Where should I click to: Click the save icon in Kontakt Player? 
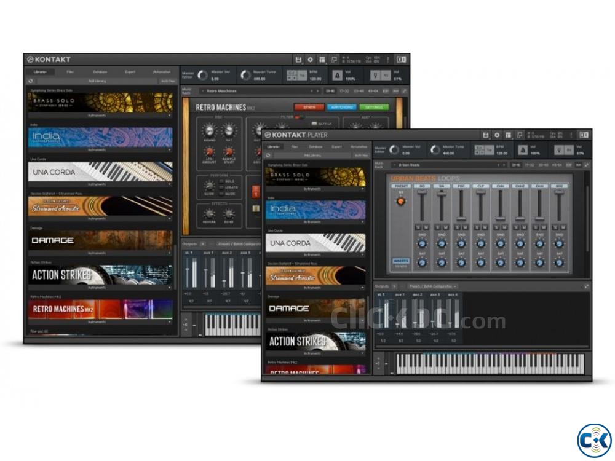486,135
